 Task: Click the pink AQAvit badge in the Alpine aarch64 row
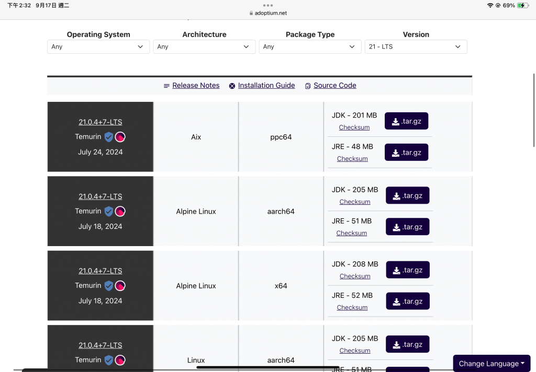120,211
